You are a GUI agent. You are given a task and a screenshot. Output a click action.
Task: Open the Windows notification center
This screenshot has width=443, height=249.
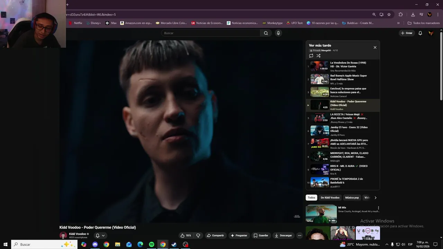click(436, 245)
